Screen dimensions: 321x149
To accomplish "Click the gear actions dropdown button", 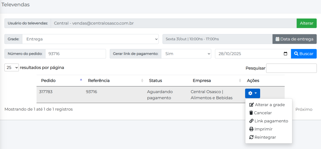I will click(x=252, y=93).
